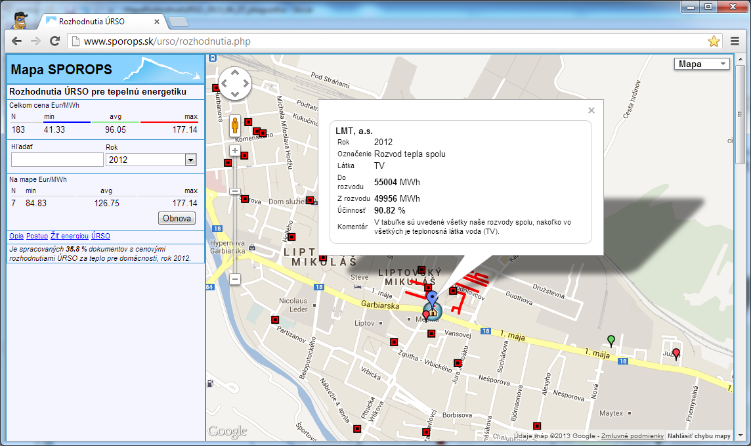Image resolution: width=751 pixels, height=446 pixels.
Task: Select the Rozhodnutia ÚRSO browser tab
Action: point(103,22)
